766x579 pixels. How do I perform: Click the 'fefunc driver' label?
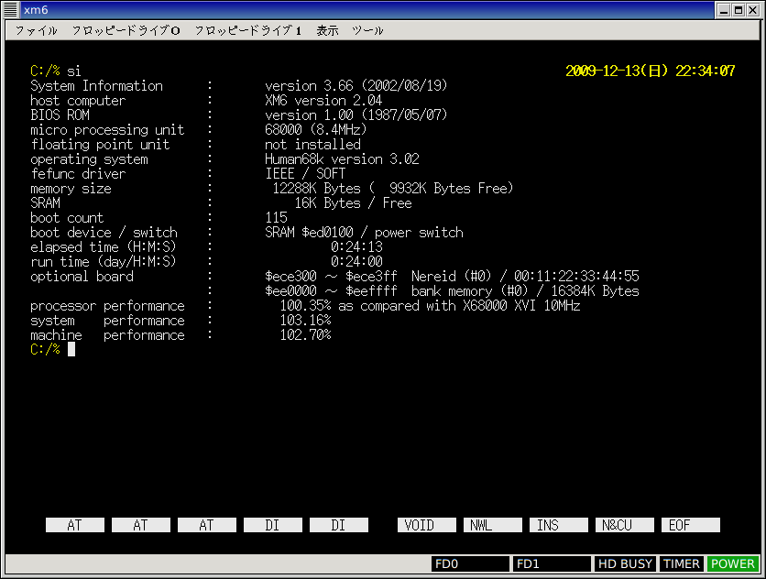pyautogui.click(x=78, y=174)
